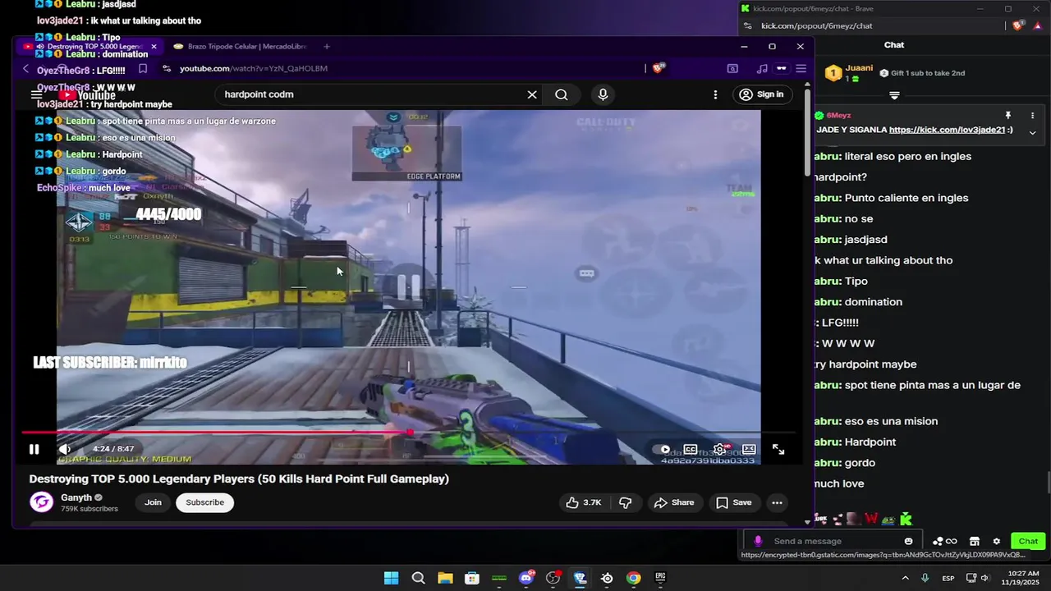This screenshot has height=591, width=1051.
Task: Open the Windows Start menu
Action: coord(391,578)
